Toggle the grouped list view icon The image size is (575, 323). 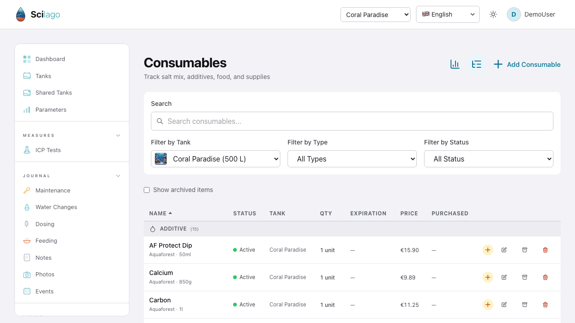pyautogui.click(x=477, y=64)
